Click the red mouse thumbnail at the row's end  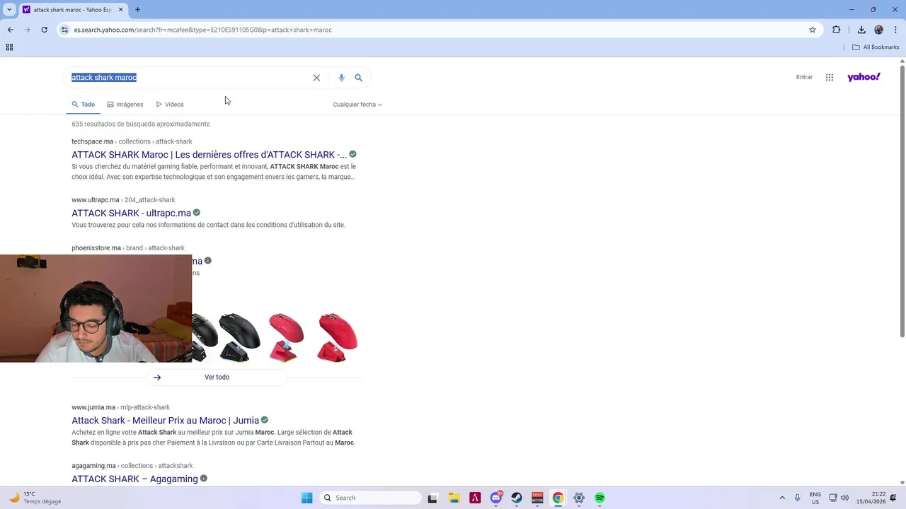[338, 337]
